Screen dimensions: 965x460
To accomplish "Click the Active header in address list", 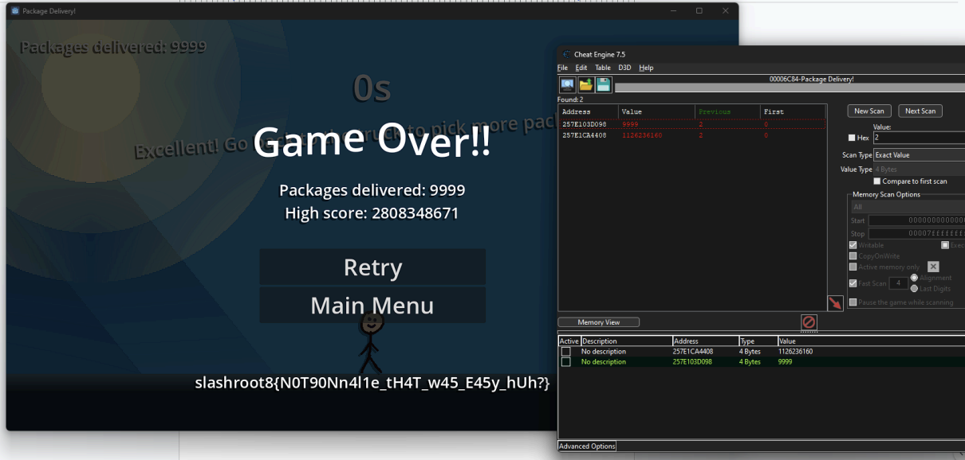I will click(x=569, y=341).
